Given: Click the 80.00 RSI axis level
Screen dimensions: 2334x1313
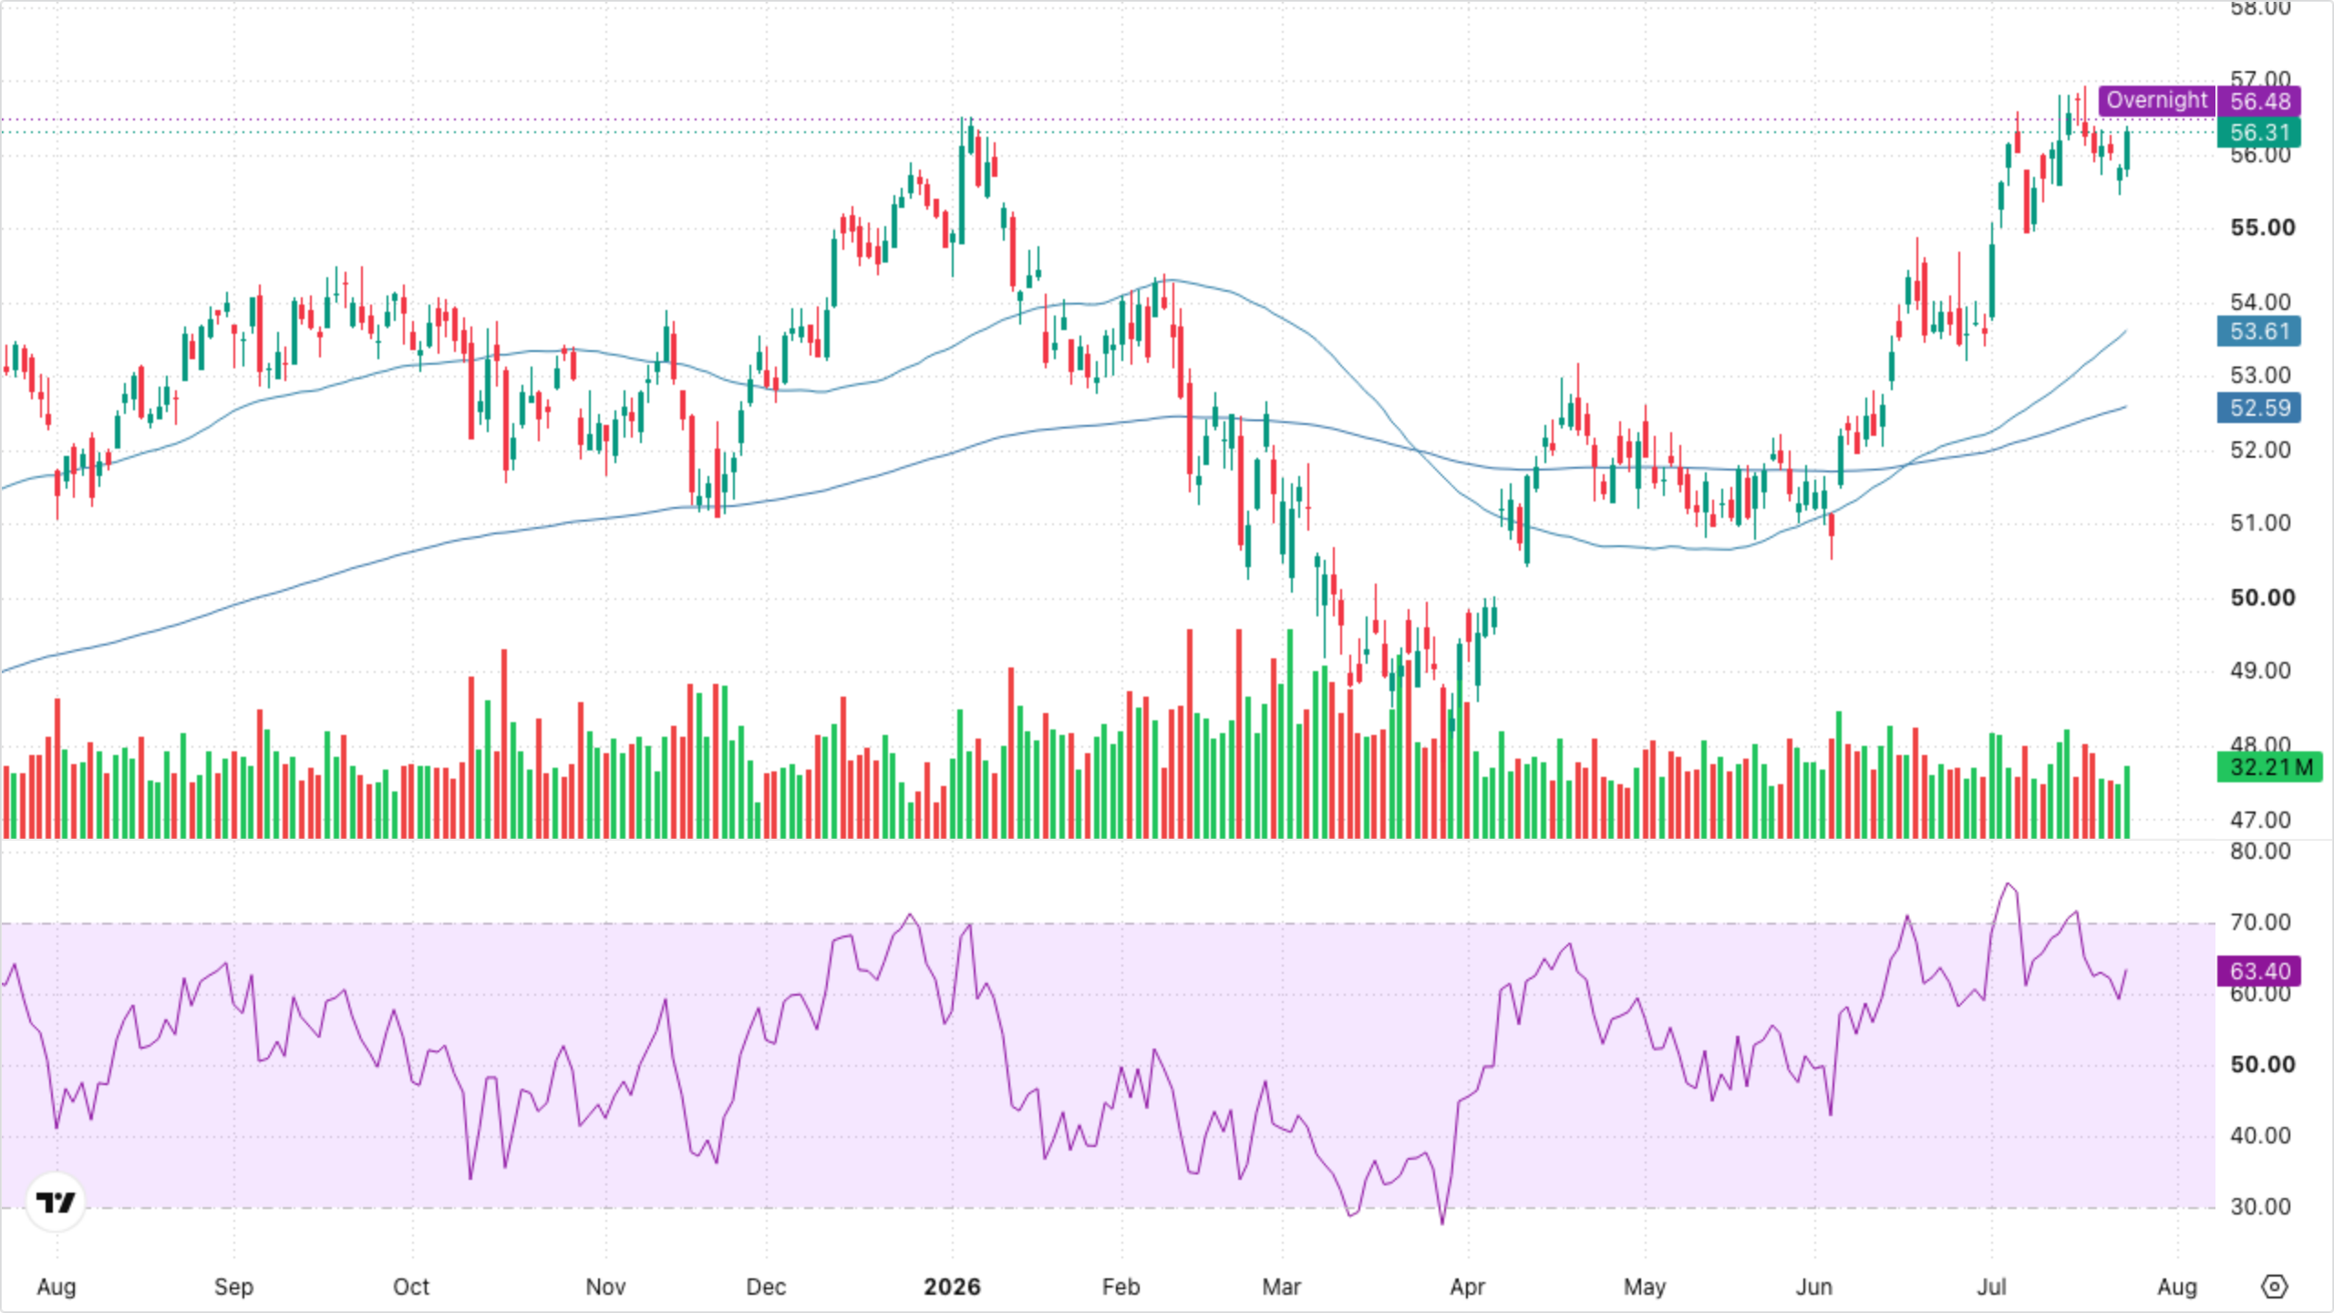Looking at the screenshot, I should (2260, 851).
